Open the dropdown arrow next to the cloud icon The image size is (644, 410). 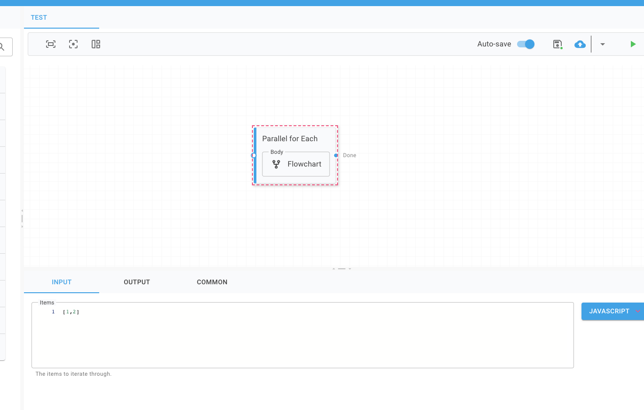point(602,44)
